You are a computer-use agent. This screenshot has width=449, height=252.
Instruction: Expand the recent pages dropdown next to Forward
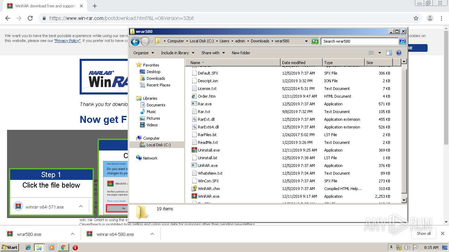[152, 41]
